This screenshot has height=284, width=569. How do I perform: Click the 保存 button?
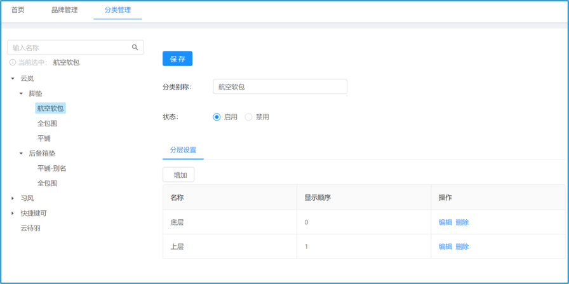(x=177, y=59)
